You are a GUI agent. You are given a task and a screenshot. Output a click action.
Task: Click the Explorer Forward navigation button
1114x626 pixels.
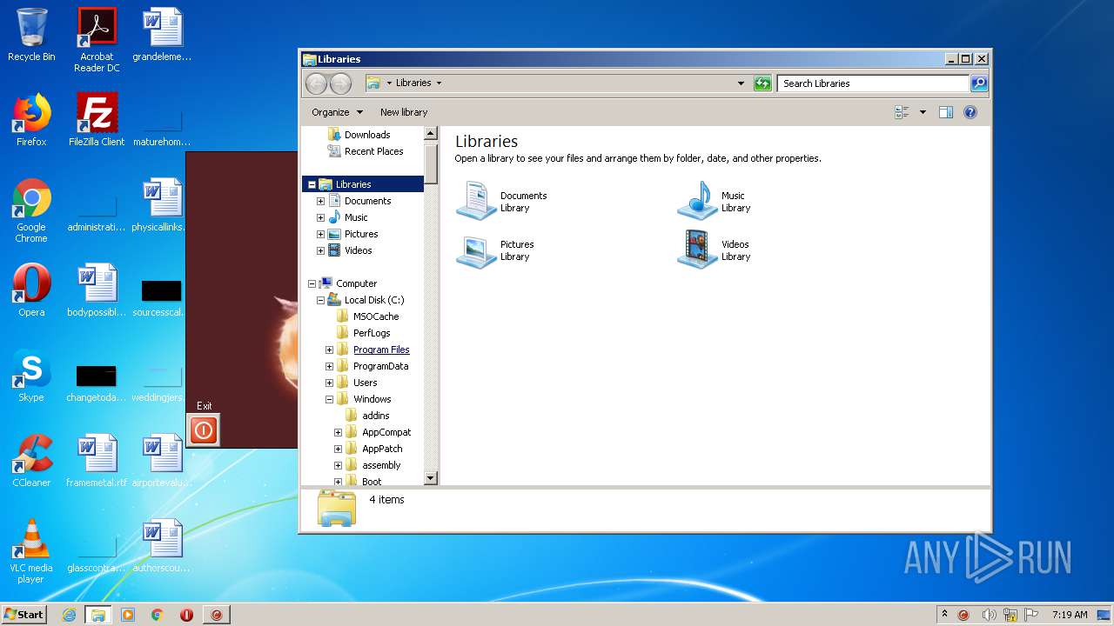(x=340, y=83)
